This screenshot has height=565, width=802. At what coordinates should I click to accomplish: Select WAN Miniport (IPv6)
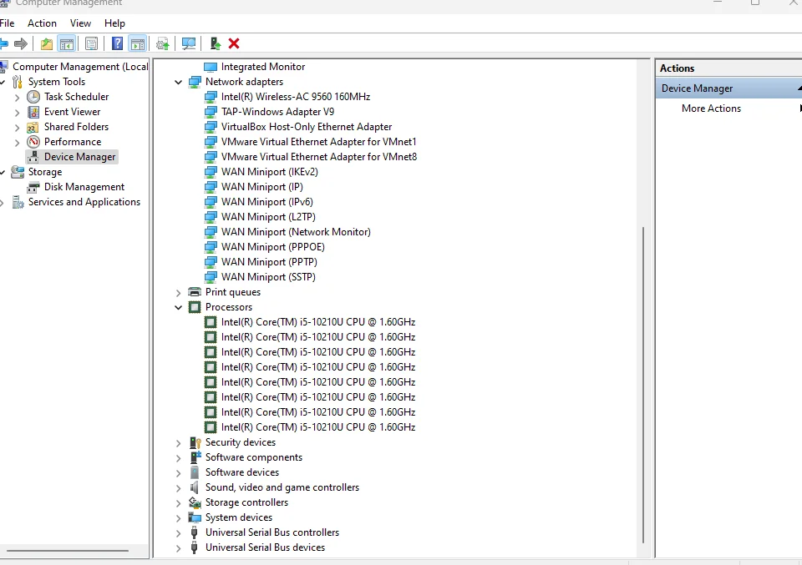tap(267, 202)
